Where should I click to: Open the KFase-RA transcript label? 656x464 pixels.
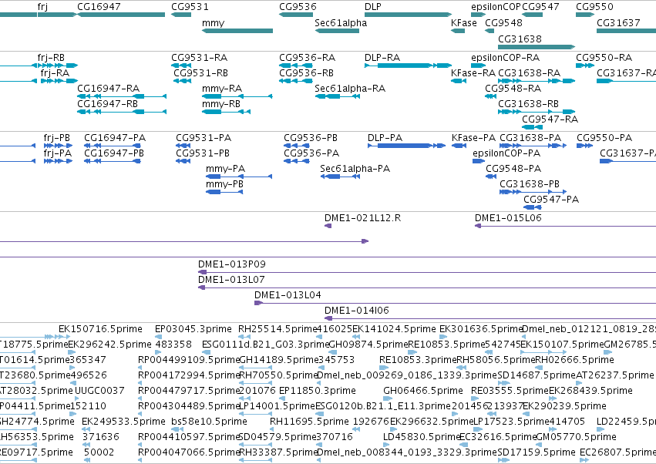[x=473, y=73]
